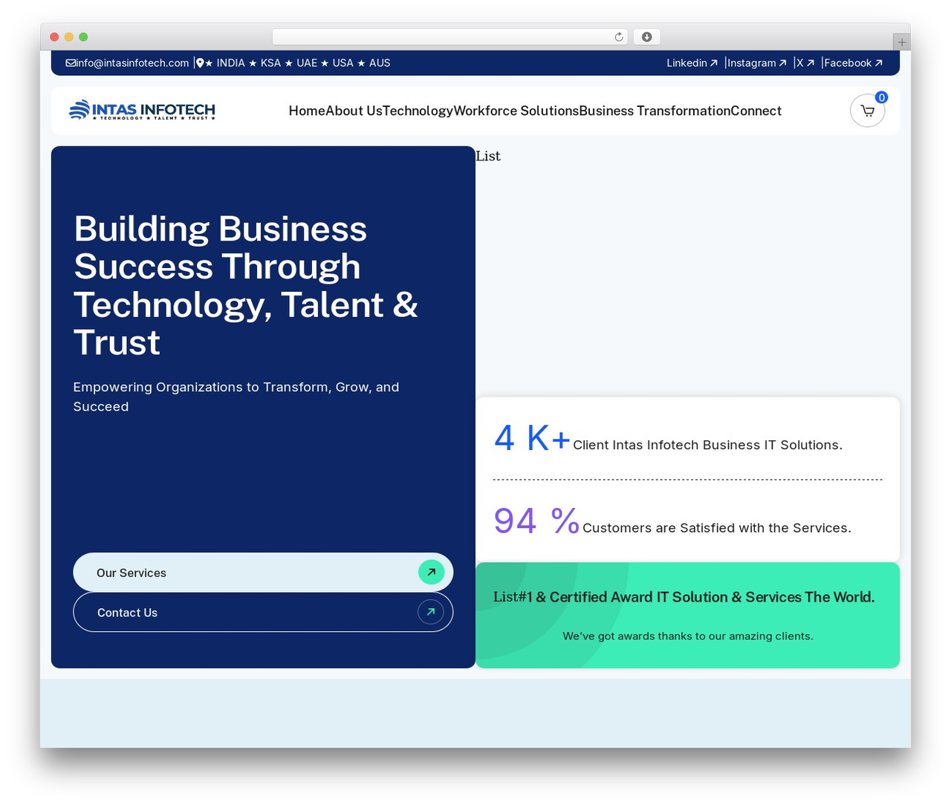Go to About Us page
Viewport: 951px width, 805px height.
(x=354, y=111)
